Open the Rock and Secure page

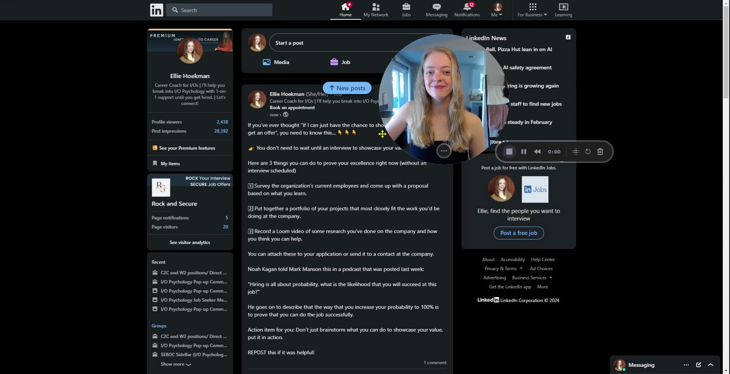(174, 204)
